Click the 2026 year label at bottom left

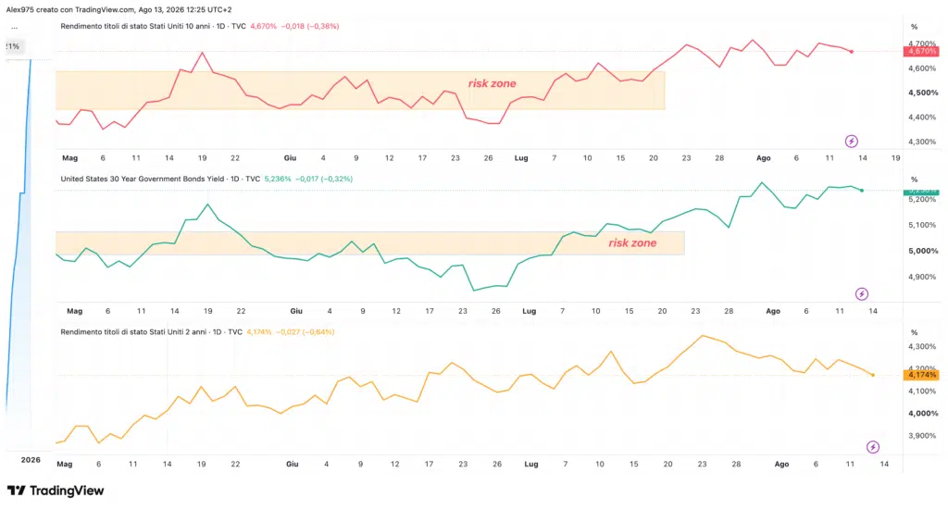(31, 460)
